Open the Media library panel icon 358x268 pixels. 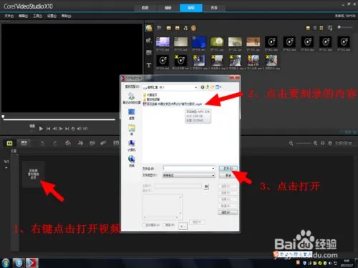click(x=149, y=28)
